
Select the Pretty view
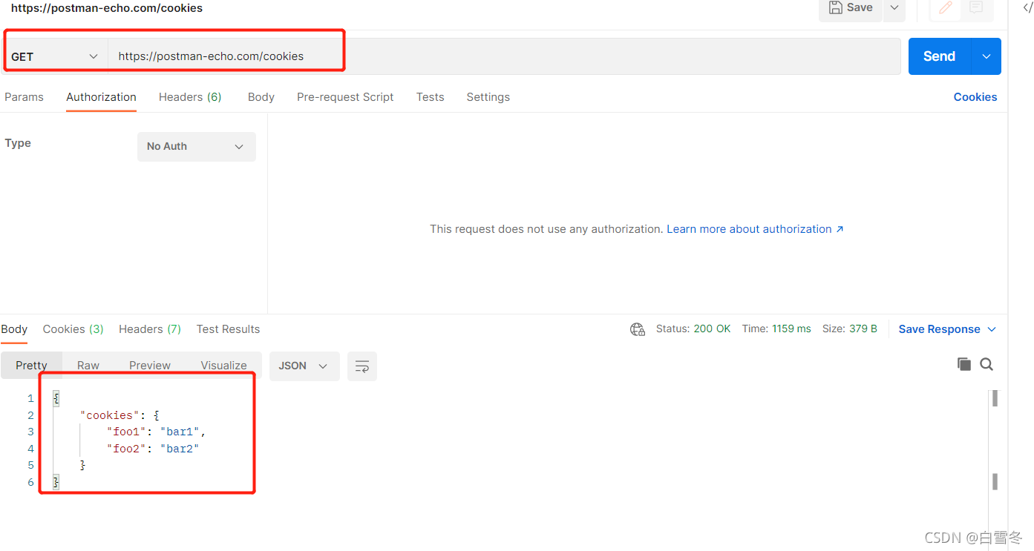(x=31, y=366)
